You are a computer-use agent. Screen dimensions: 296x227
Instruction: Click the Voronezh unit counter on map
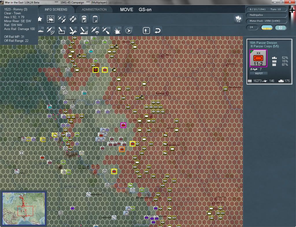click(225, 89)
